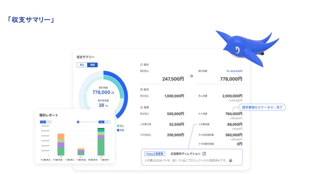Click the 0円 amount

point(239,144)
